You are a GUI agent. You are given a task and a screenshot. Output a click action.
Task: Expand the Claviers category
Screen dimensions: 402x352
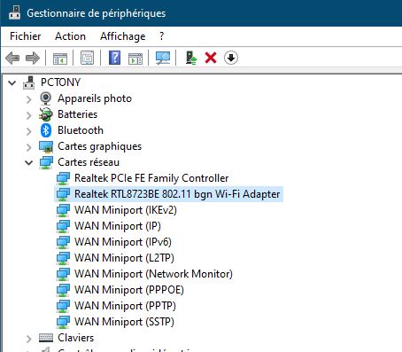(29, 339)
